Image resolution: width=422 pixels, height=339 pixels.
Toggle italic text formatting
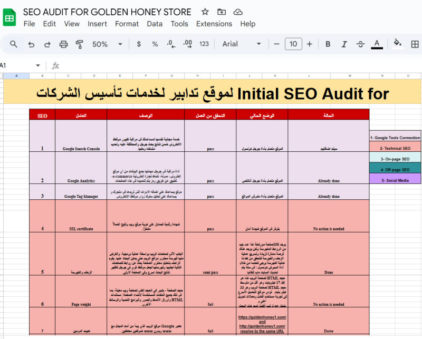coord(344,44)
